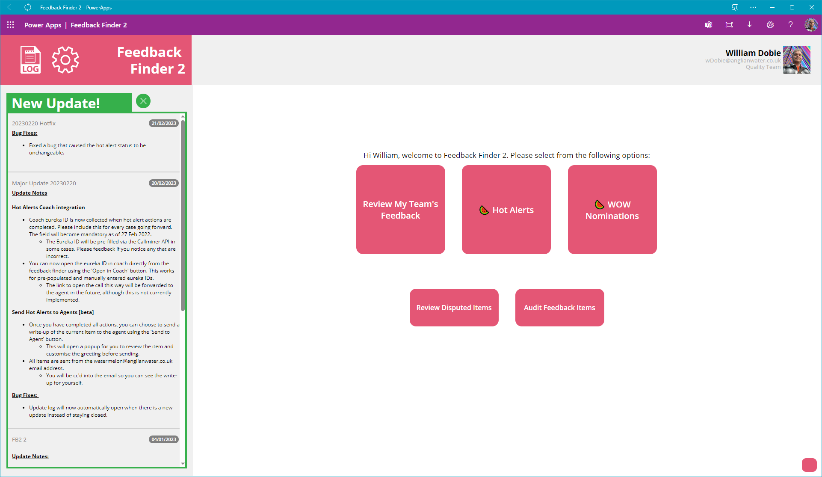Viewport: 822px width, 477px height.
Task: Open the help question mark
Action: 790,25
